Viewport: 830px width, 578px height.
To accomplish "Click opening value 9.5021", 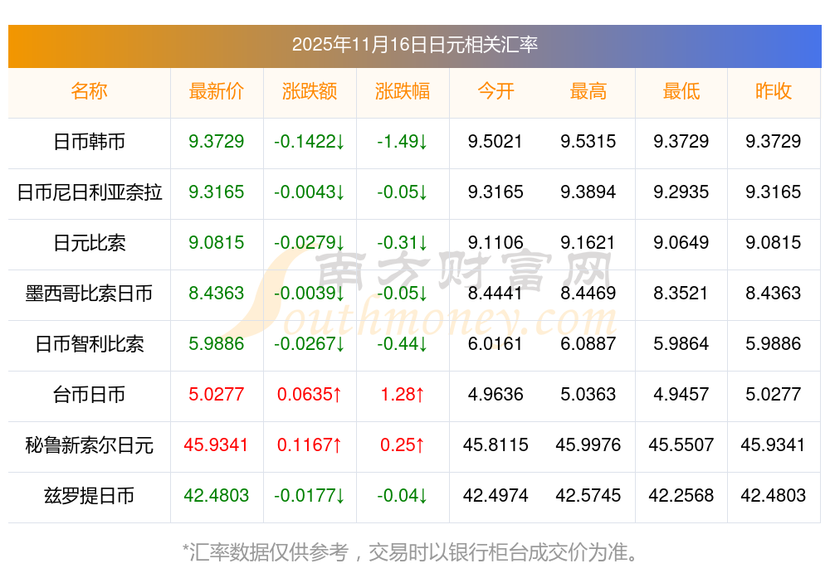I will 496,141.
